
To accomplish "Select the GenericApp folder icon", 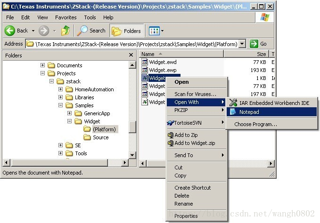I will pos(78,113).
